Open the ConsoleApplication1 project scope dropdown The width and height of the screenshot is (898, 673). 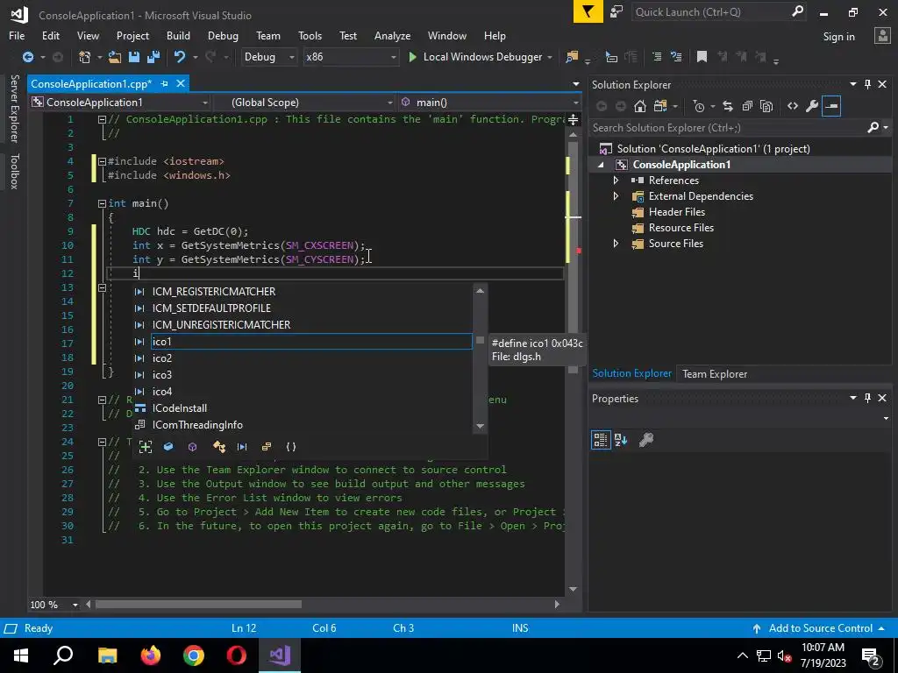(119, 103)
